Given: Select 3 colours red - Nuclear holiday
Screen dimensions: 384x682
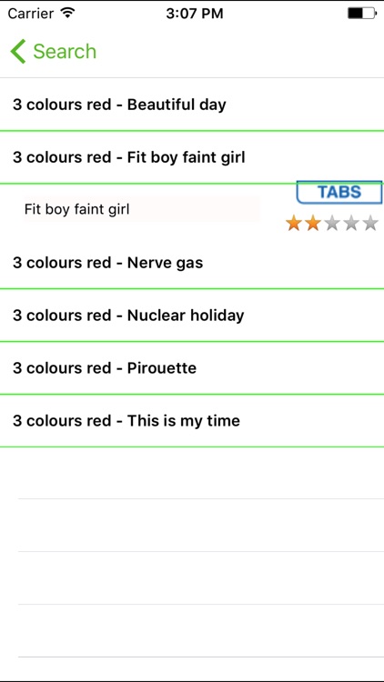Looking at the screenshot, I should pyautogui.click(x=192, y=316).
